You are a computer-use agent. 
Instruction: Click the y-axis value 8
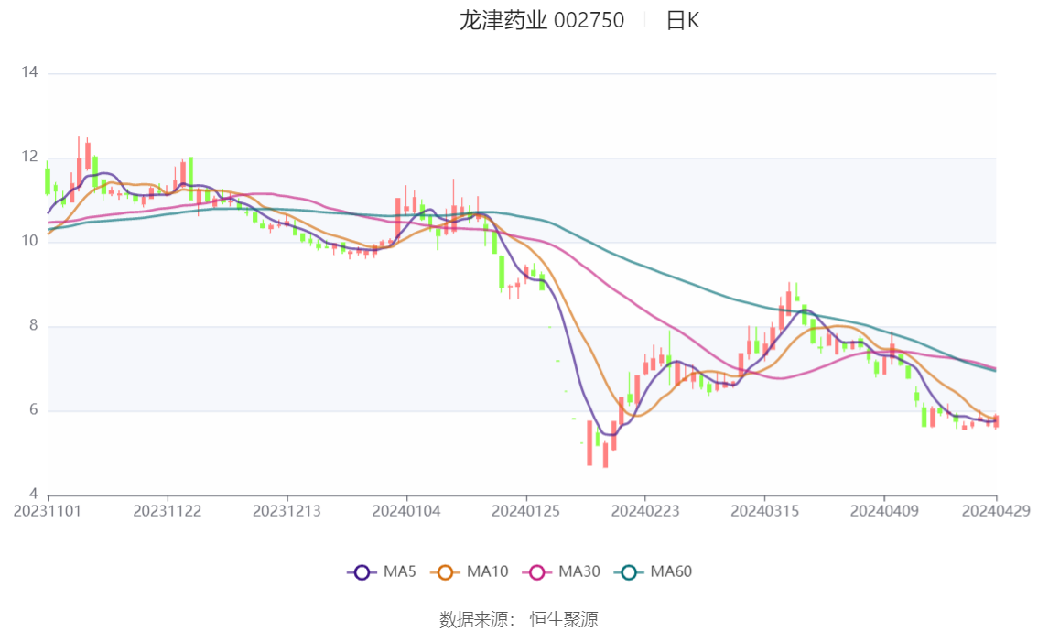click(x=33, y=326)
